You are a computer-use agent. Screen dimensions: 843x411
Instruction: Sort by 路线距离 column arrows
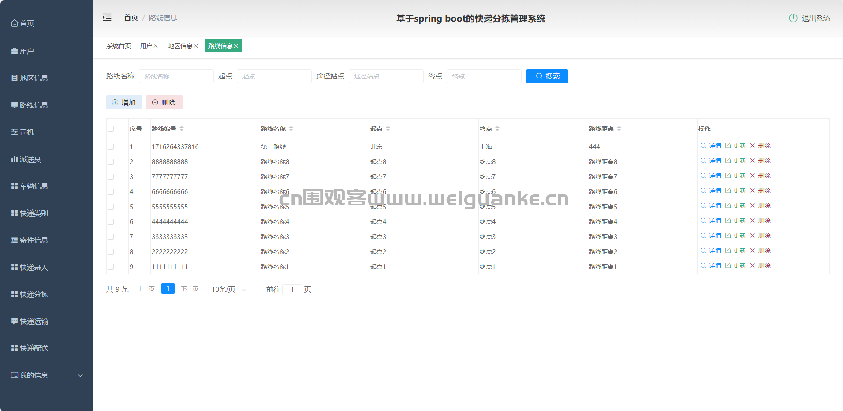point(619,129)
